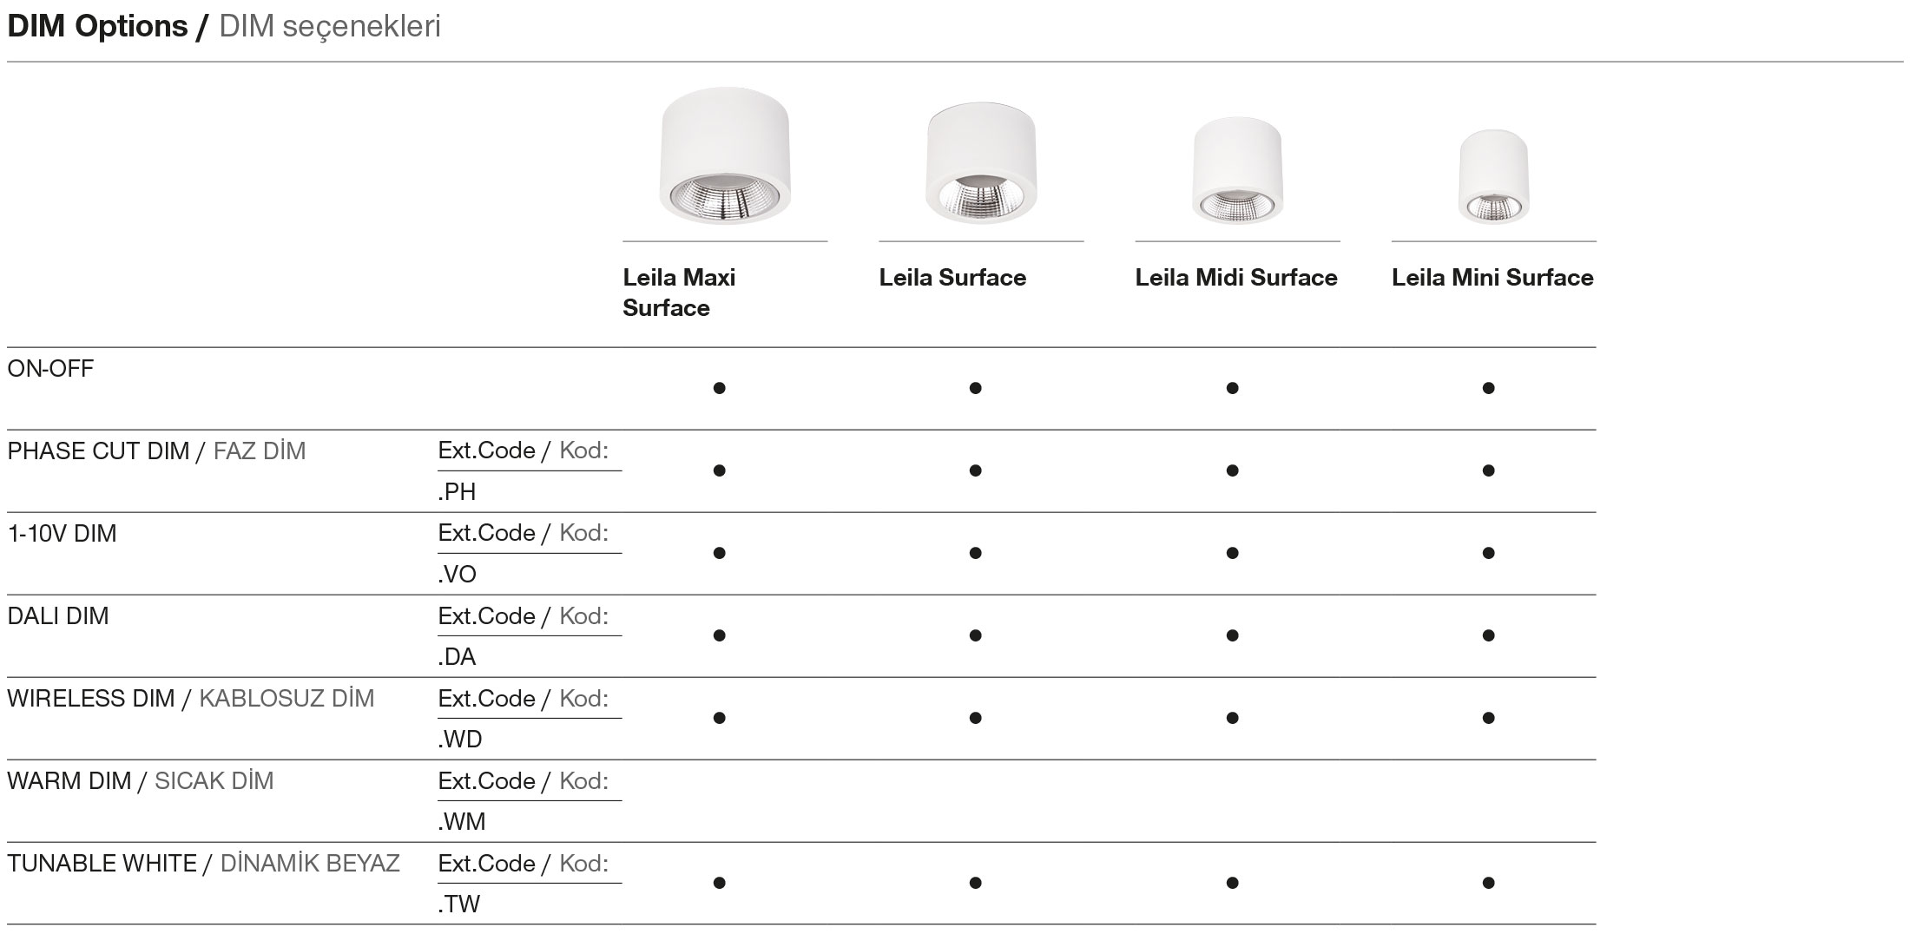Click the WIRELESS DIM dot under Leila Maxi Surface
The image size is (1910, 934).
point(719,718)
